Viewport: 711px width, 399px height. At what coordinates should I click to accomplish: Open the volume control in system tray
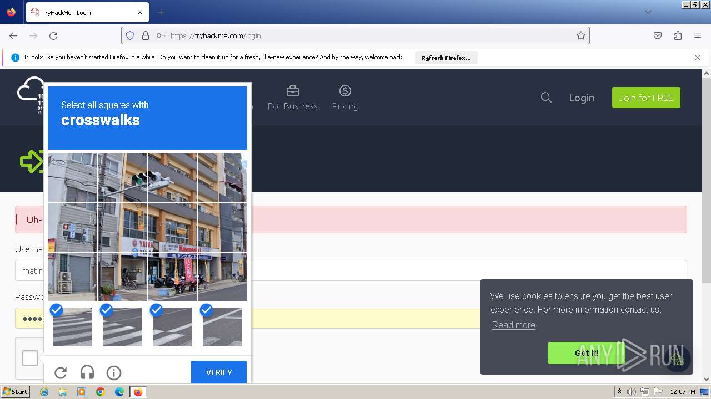(632, 392)
